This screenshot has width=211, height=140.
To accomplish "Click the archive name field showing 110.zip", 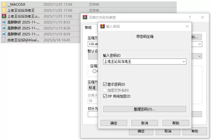I will 93,44.
